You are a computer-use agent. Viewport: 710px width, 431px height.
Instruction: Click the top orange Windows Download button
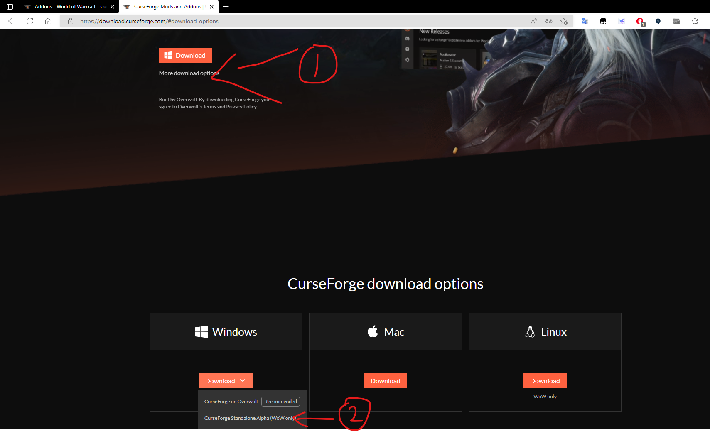pyautogui.click(x=186, y=55)
